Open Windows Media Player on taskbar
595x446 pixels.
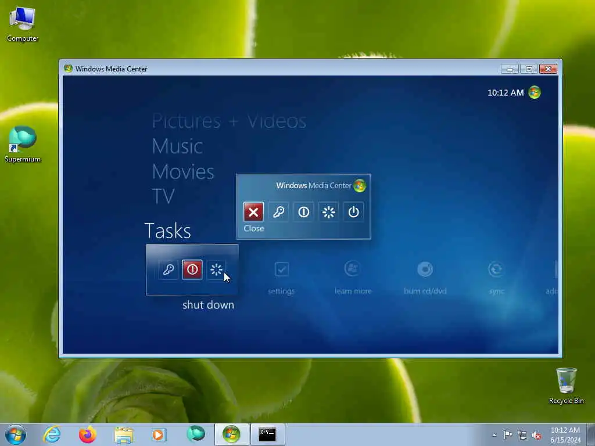pyautogui.click(x=159, y=434)
